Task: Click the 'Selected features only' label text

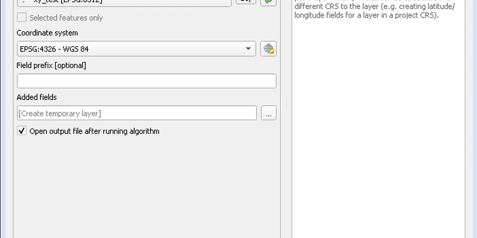Action: pos(66,18)
